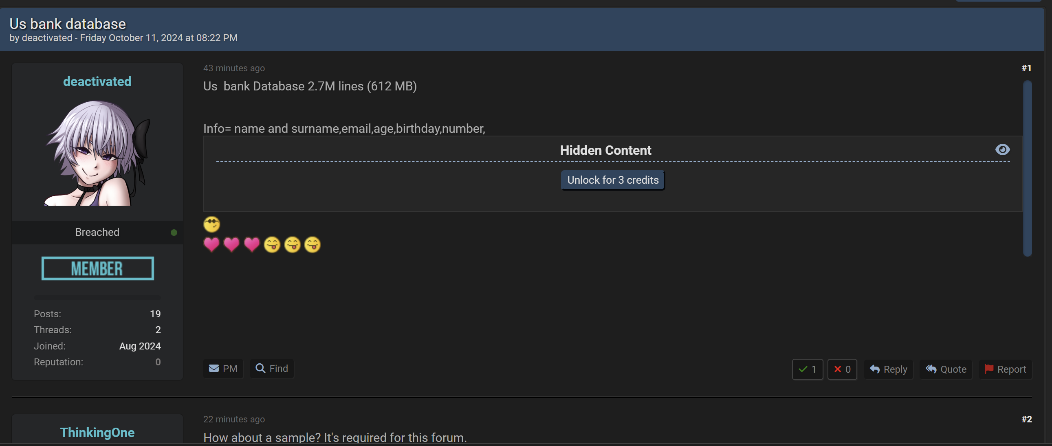This screenshot has width=1052, height=446.
Task: Click post number #2 permalink
Action: click(x=1026, y=420)
